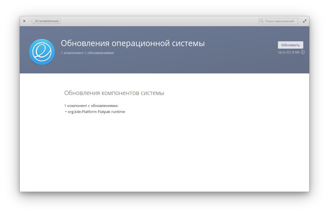
Task: Go back to Установленные
Action: [x=46, y=21]
